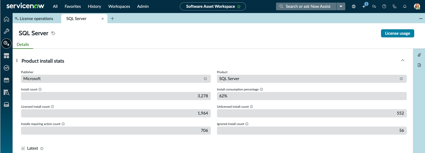Click the Search or ask Now Assist field
Viewport: 425px width, 153px height.
306,6
